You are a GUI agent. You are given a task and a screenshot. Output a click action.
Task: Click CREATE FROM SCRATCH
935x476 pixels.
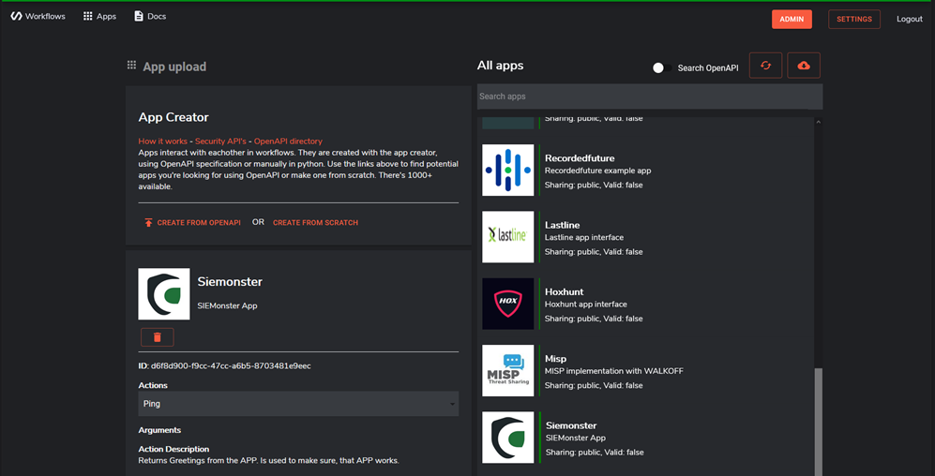point(315,223)
